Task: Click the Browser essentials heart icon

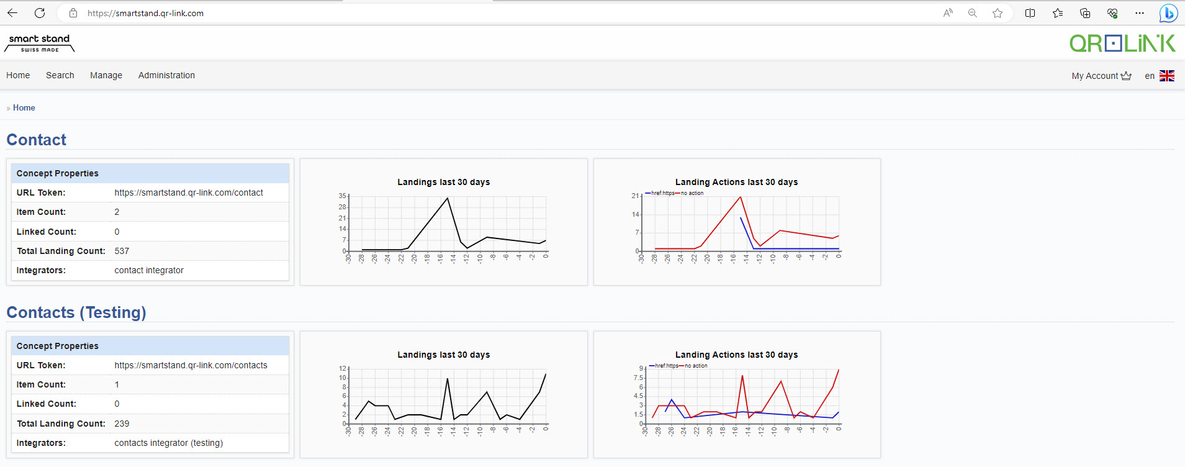Action: click(x=1112, y=13)
